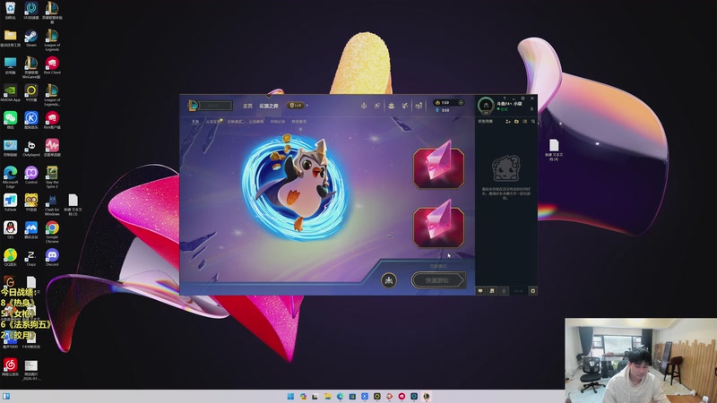Viewport: 717px width, 403px height.
Task: Click the friend search magnifier icon
Action: tap(533, 122)
